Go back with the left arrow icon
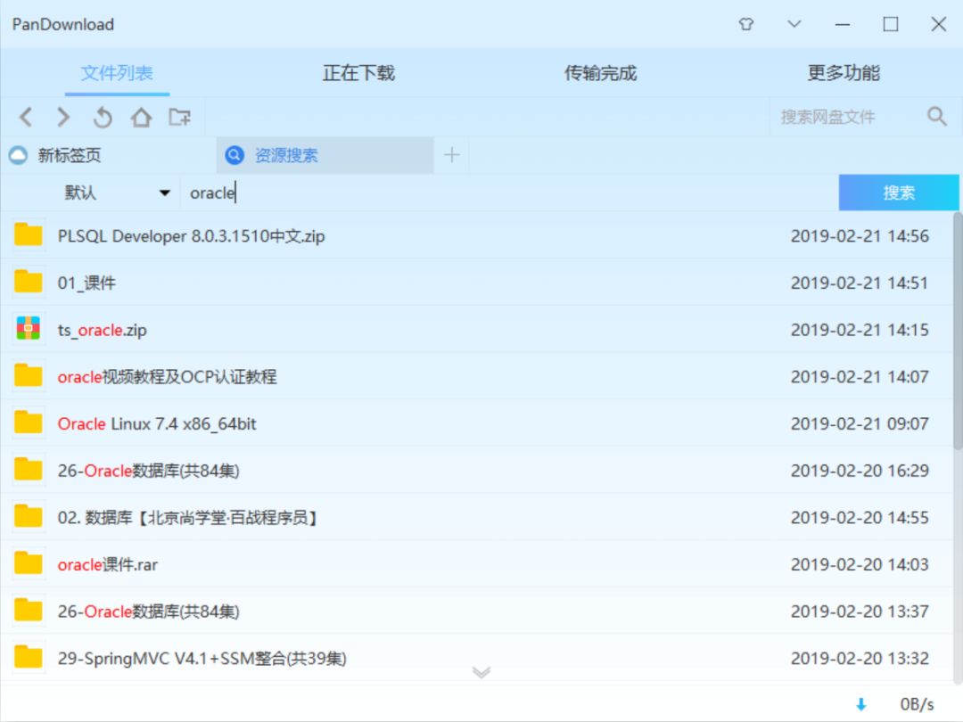The height and width of the screenshot is (722, 963). [x=26, y=117]
